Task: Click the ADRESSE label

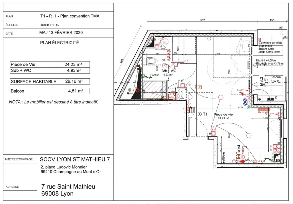Action: click(x=12, y=187)
